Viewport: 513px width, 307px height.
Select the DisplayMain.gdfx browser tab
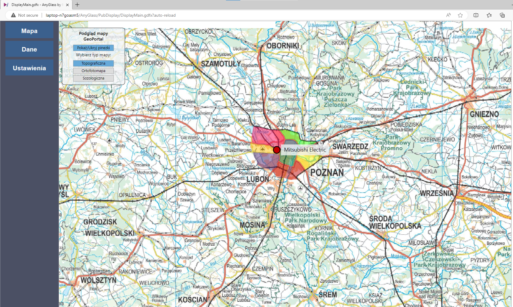pos(36,5)
